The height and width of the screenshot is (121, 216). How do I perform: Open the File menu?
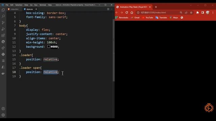point(7,5)
